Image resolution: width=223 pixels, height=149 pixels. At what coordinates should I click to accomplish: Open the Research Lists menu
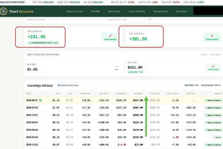coord(74,11)
